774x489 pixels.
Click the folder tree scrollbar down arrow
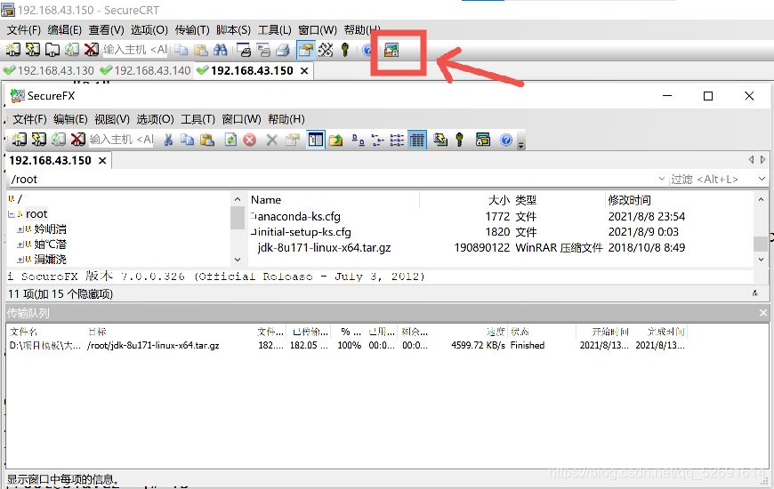pos(238,260)
